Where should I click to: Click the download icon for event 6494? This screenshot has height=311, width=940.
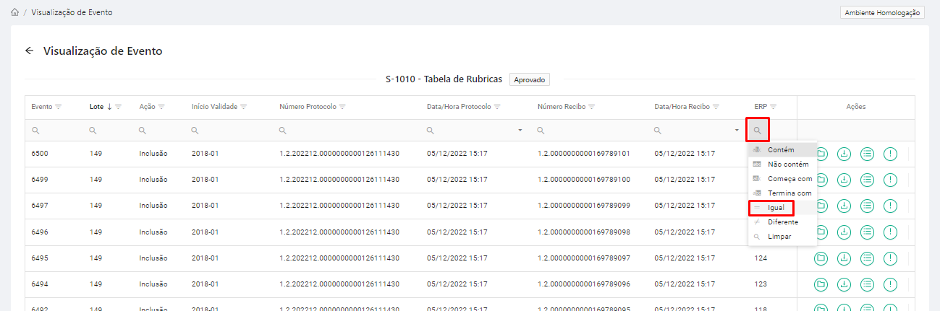tap(844, 284)
